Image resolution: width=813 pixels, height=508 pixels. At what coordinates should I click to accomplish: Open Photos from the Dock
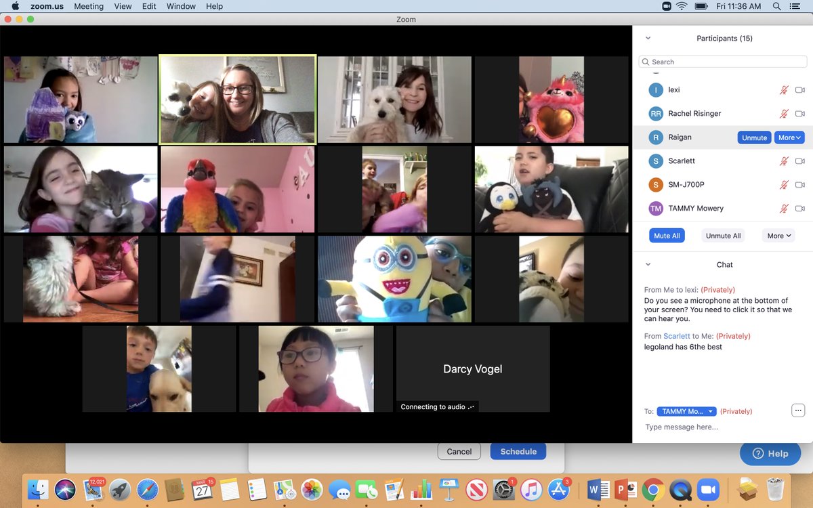312,489
